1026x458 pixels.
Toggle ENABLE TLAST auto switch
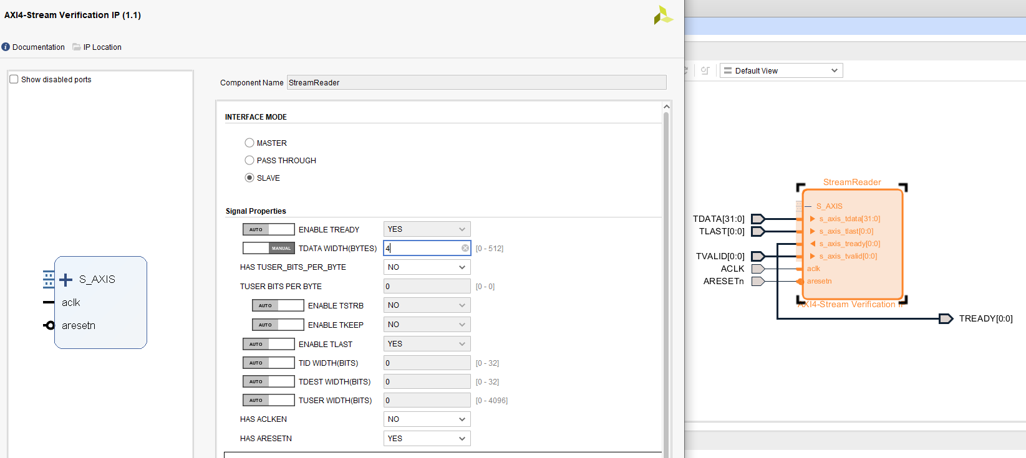click(x=268, y=344)
